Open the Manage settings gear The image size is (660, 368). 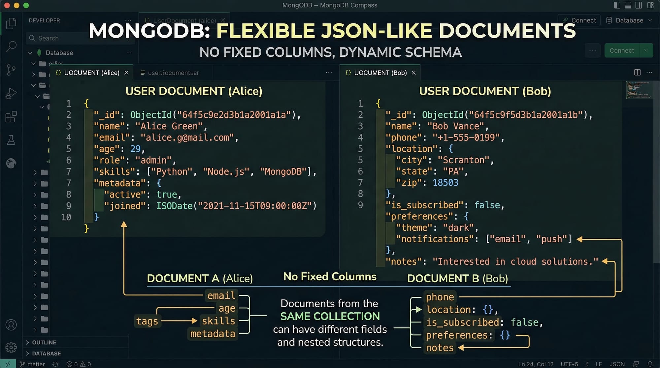[11, 347]
